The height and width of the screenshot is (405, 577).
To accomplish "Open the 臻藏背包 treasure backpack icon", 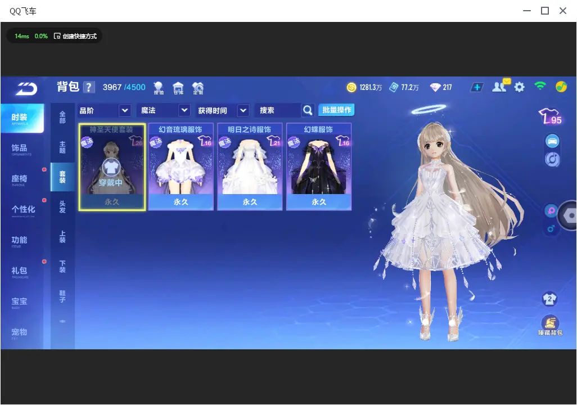I will click(x=550, y=326).
